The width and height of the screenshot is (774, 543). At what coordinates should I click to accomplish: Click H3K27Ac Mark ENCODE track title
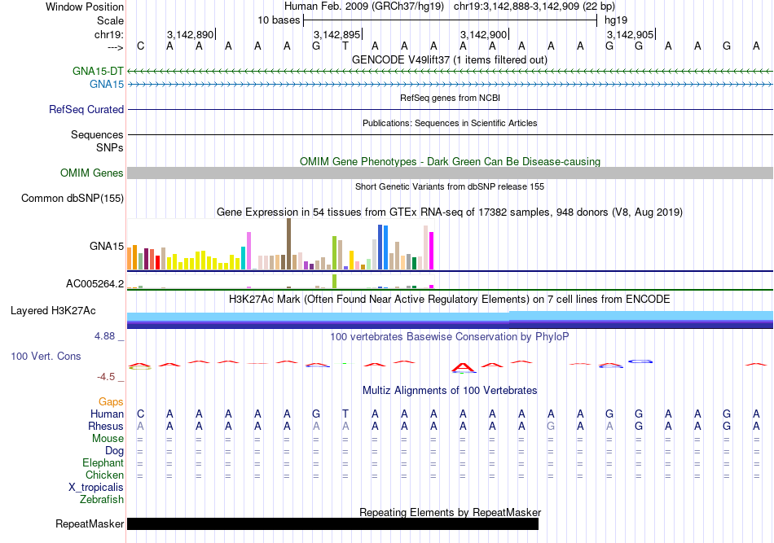coord(450,300)
